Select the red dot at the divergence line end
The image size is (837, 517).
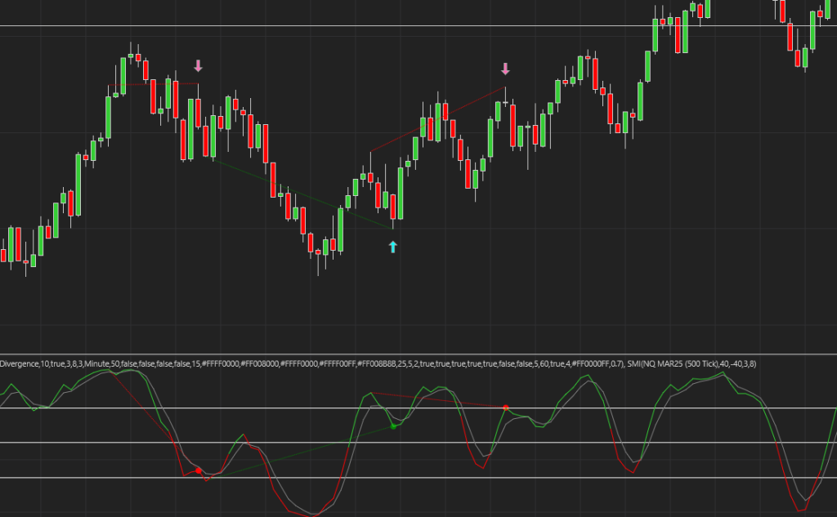pos(505,407)
